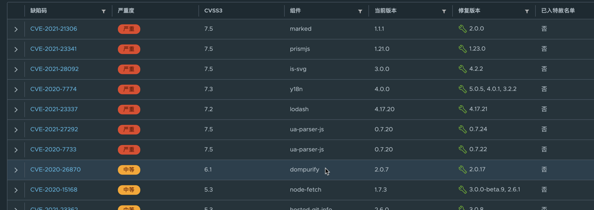Follow the CVE-2020-15168 link
Screen dimensions: 594x210
tap(54, 190)
